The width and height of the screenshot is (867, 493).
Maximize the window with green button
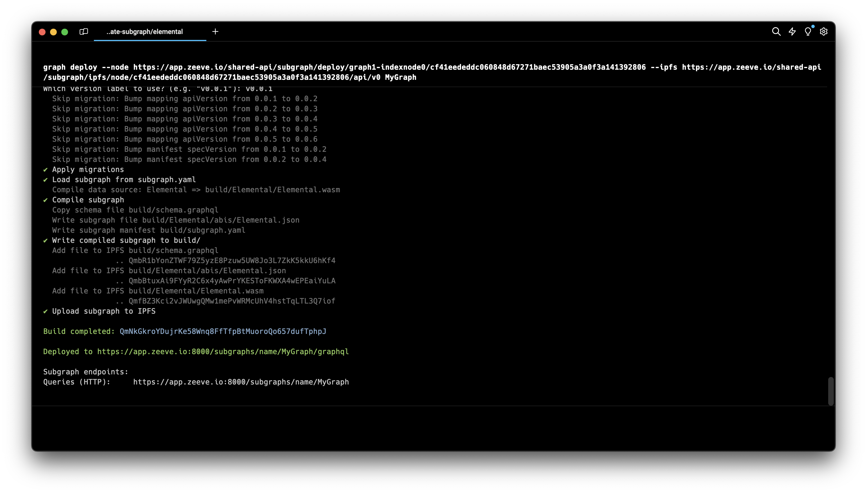tap(65, 32)
